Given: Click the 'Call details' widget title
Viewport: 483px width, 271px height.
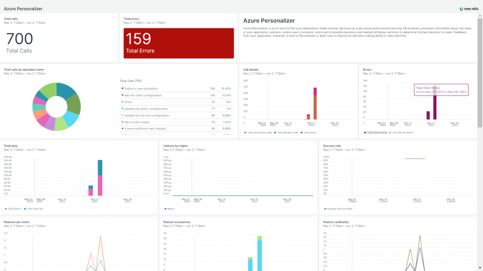Looking at the screenshot, I should click(251, 69).
